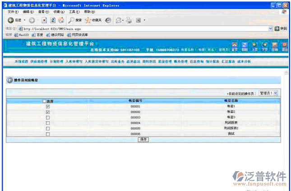
Task: Open the 文件(F) menu
Action: 13,12
